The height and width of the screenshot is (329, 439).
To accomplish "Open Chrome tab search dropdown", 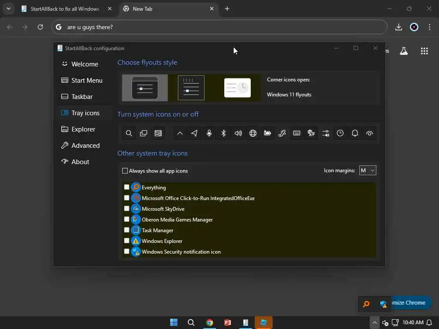I will pos(9,9).
